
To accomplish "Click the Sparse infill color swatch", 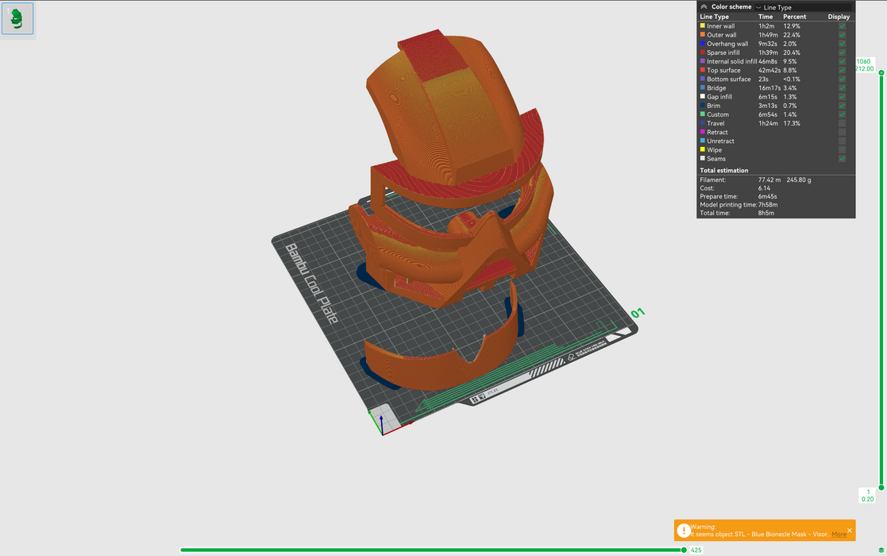I will [x=702, y=52].
